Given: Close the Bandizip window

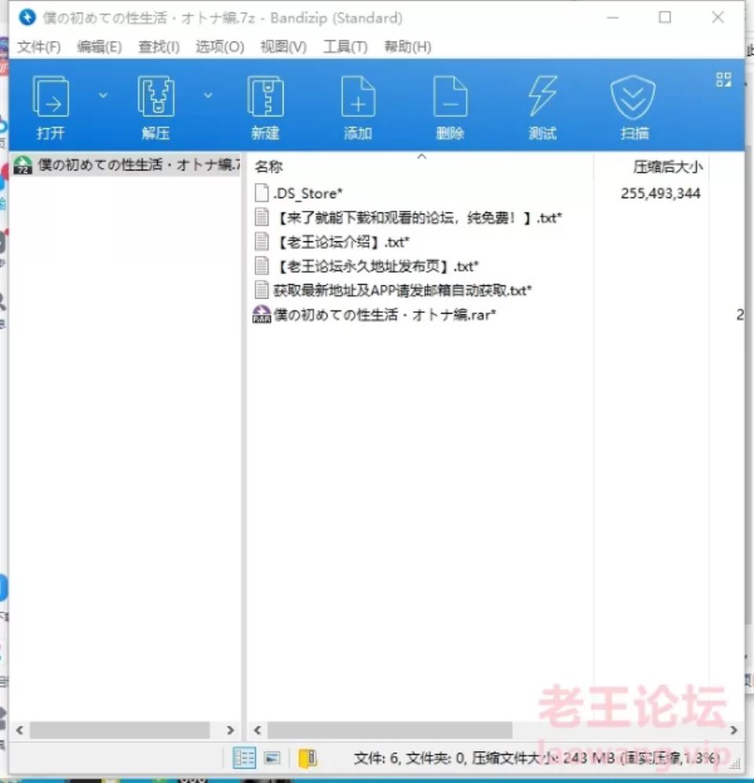Looking at the screenshot, I should point(718,17).
